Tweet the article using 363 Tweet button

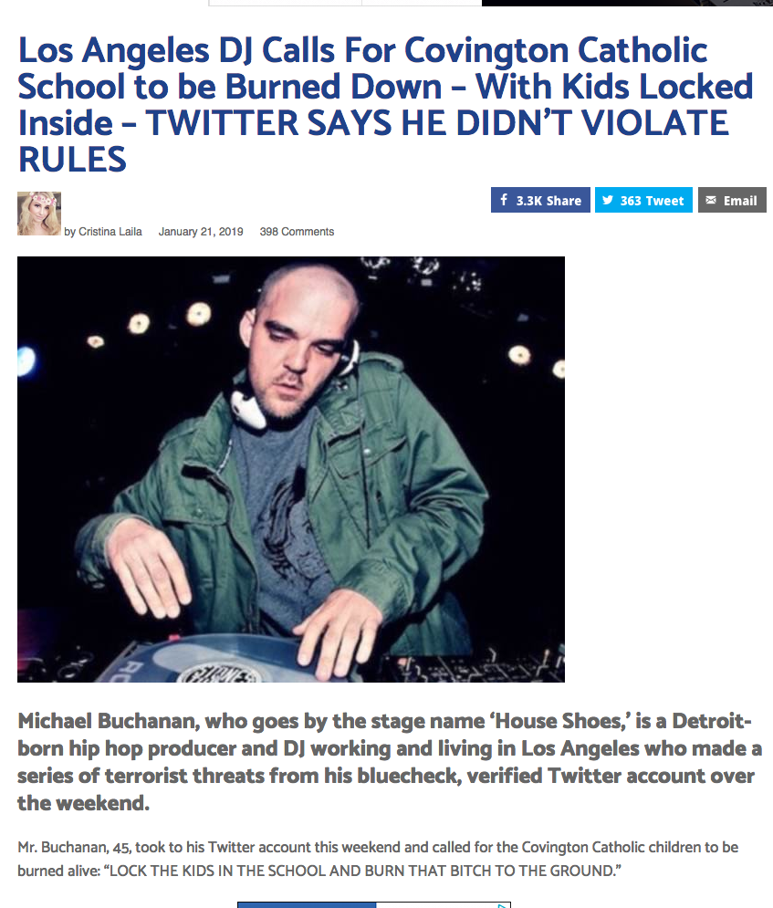pyautogui.click(x=643, y=200)
